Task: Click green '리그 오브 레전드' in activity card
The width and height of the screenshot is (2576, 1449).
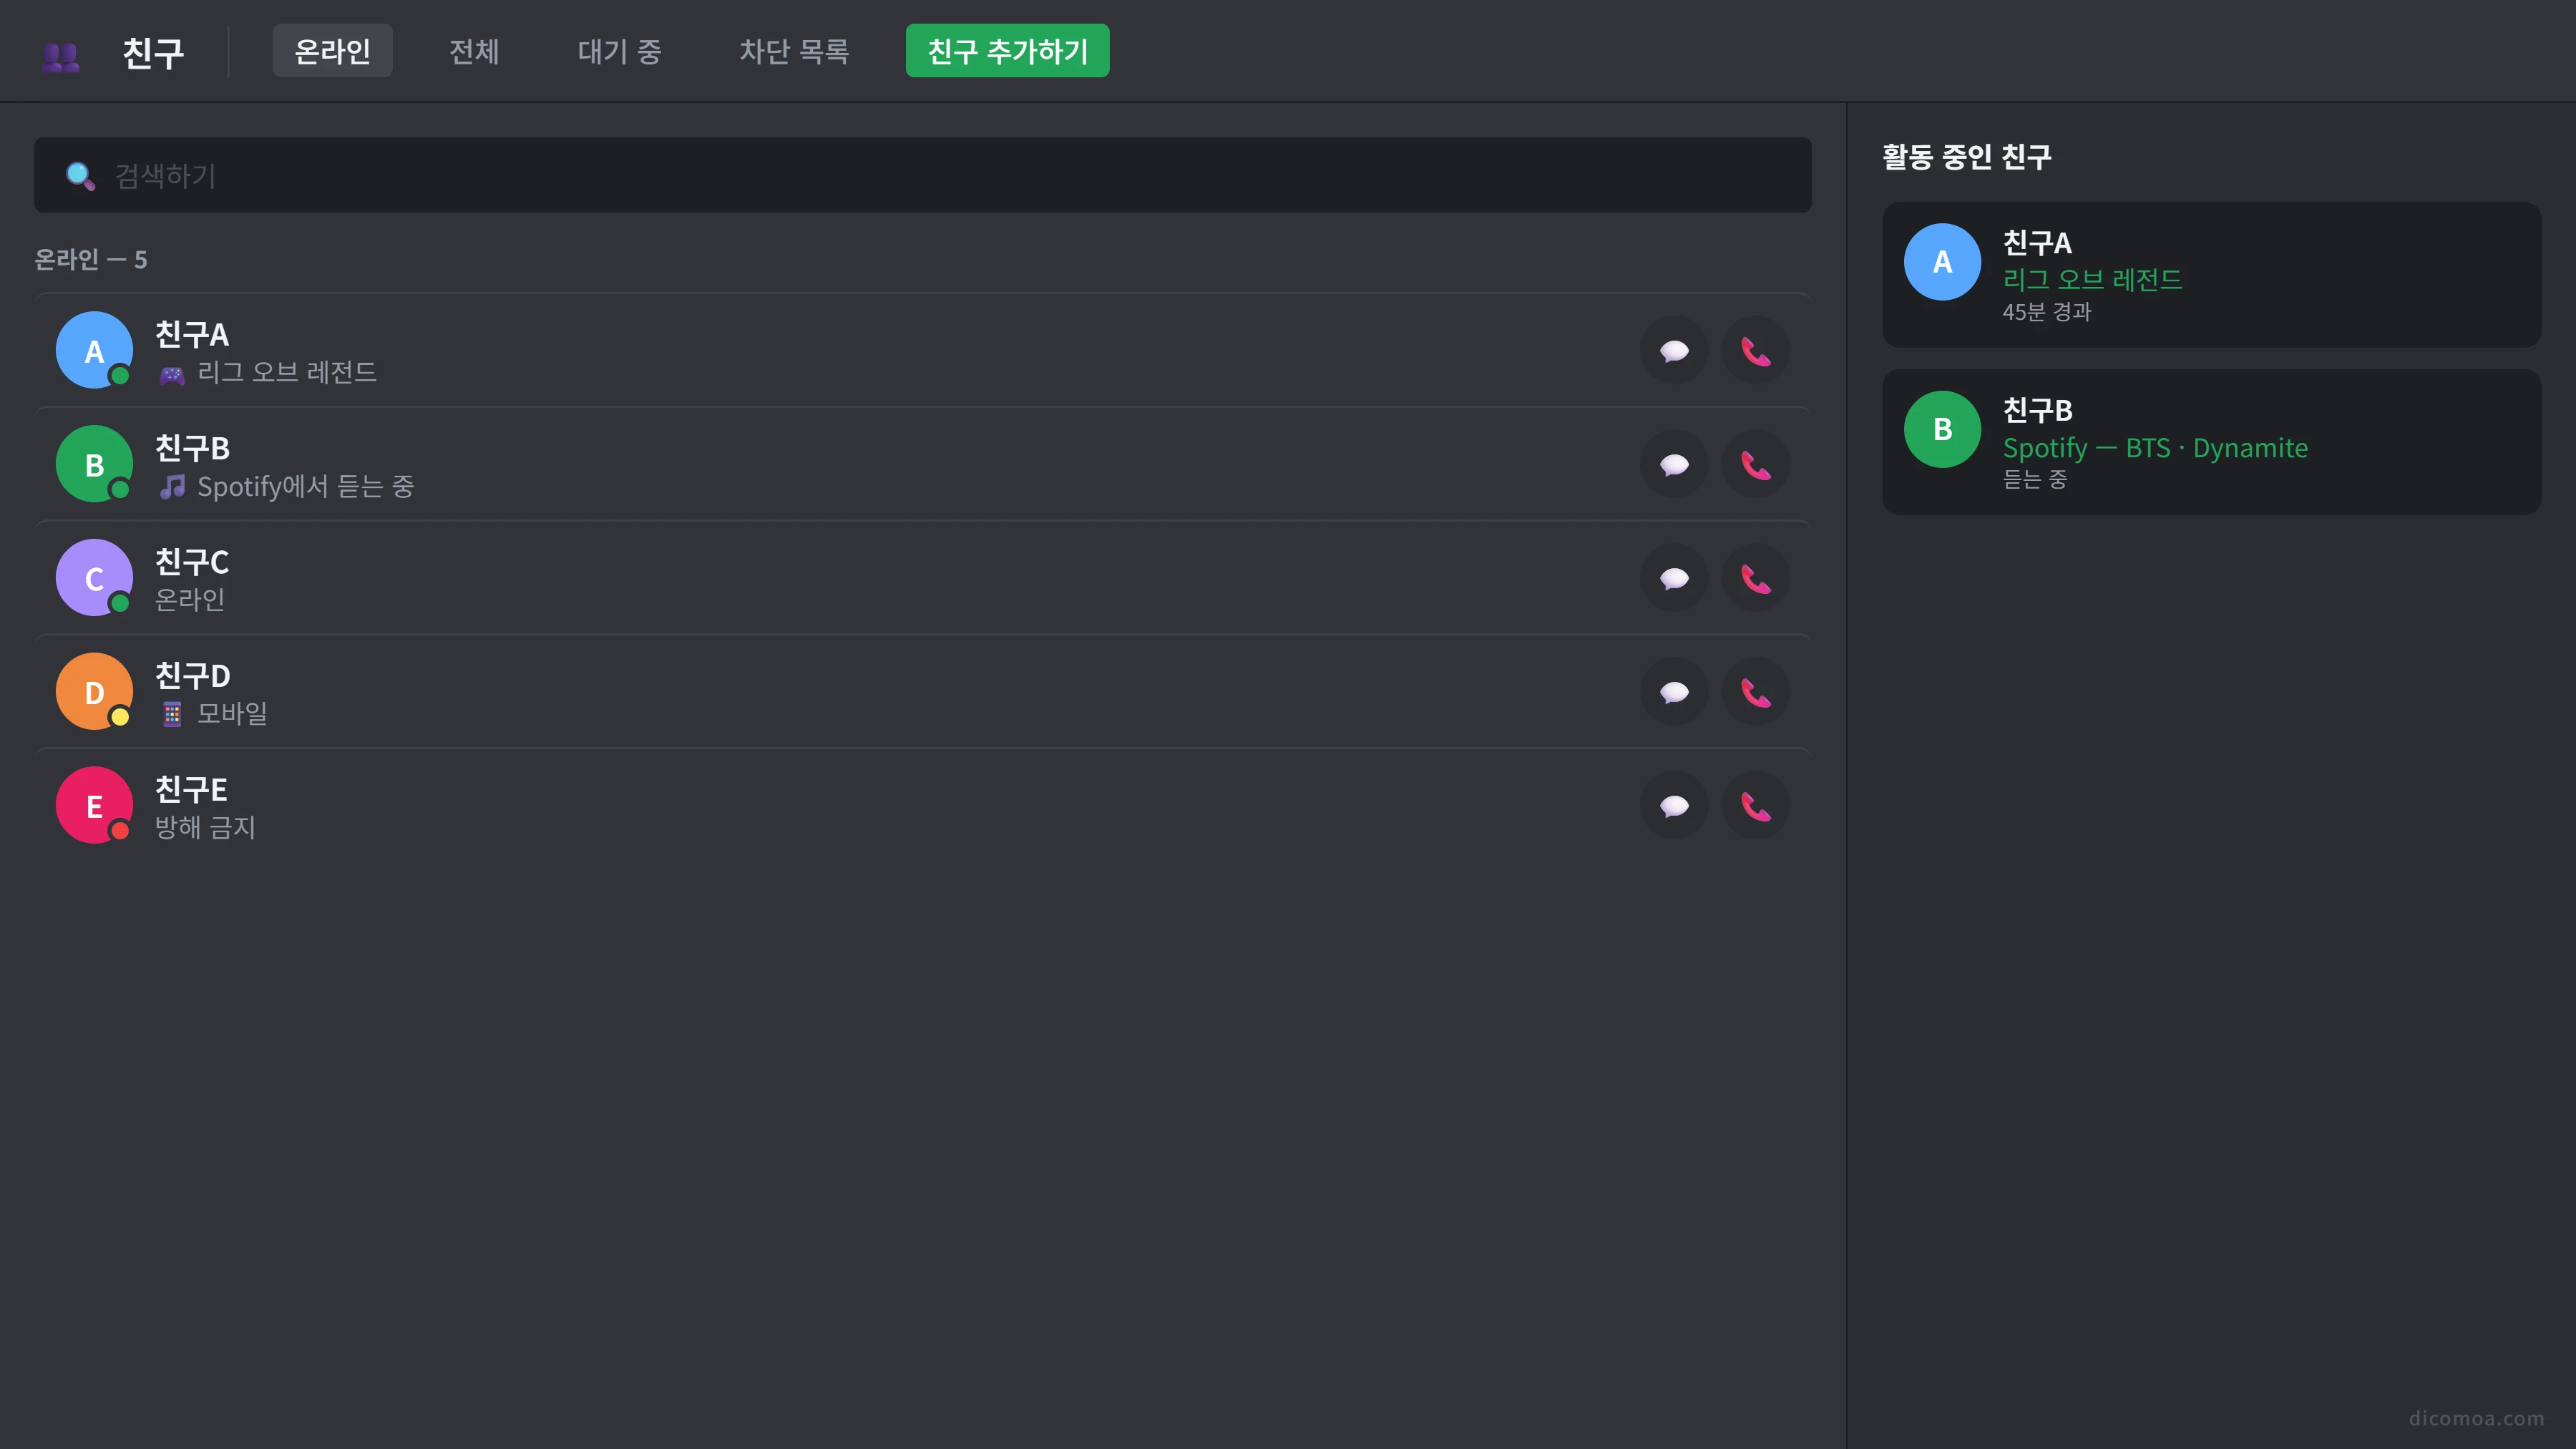Action: click(2092, 280)
